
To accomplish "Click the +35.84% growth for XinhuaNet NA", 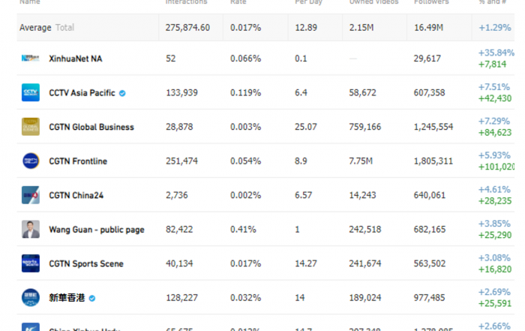I will coord(496,53).
